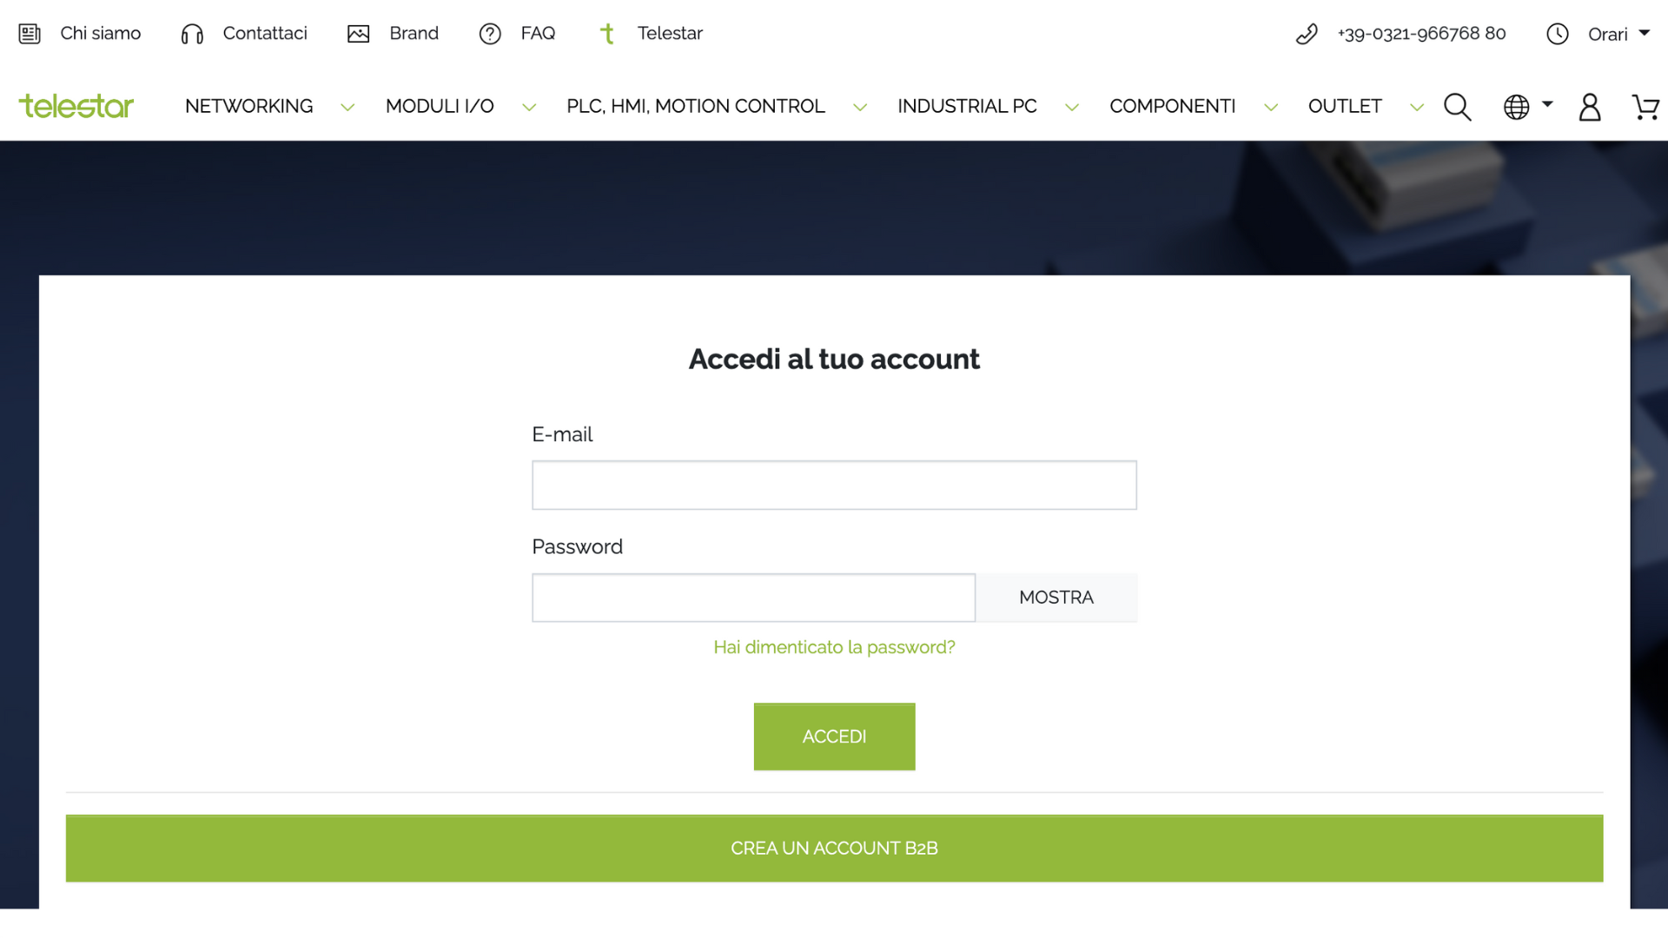Expand the INDUSTRIAL PC chevron
Screen dimensions: 1668x938
click(x=1072, y=108)
